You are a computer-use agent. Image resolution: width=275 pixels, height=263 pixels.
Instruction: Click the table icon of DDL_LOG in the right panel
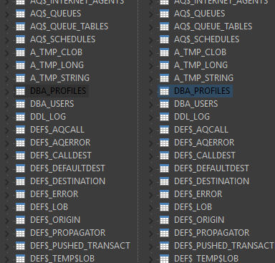pyautogui.click(x=164, y=117)
